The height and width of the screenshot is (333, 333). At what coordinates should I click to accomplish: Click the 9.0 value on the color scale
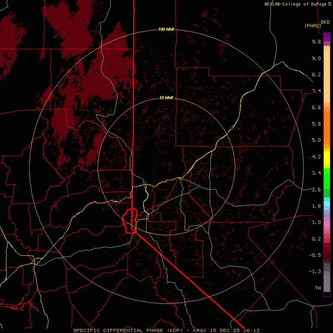[x=316, y=58]
